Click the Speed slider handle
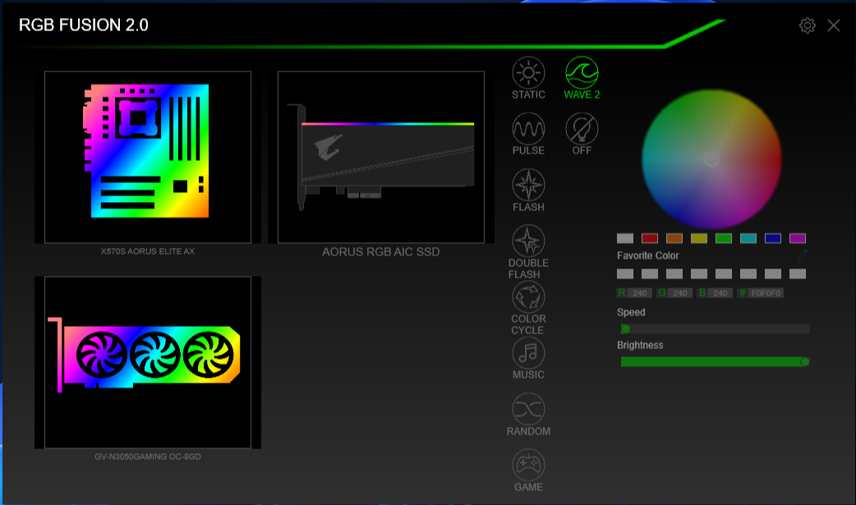856x505 pixels. tap(624, 327)
